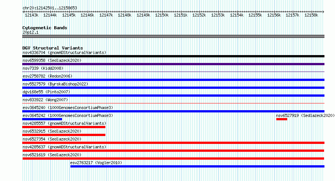Select the black nsv4336704 variant bar
The width and height of the screenshot is (335, 181).
[x=173, y=56]
